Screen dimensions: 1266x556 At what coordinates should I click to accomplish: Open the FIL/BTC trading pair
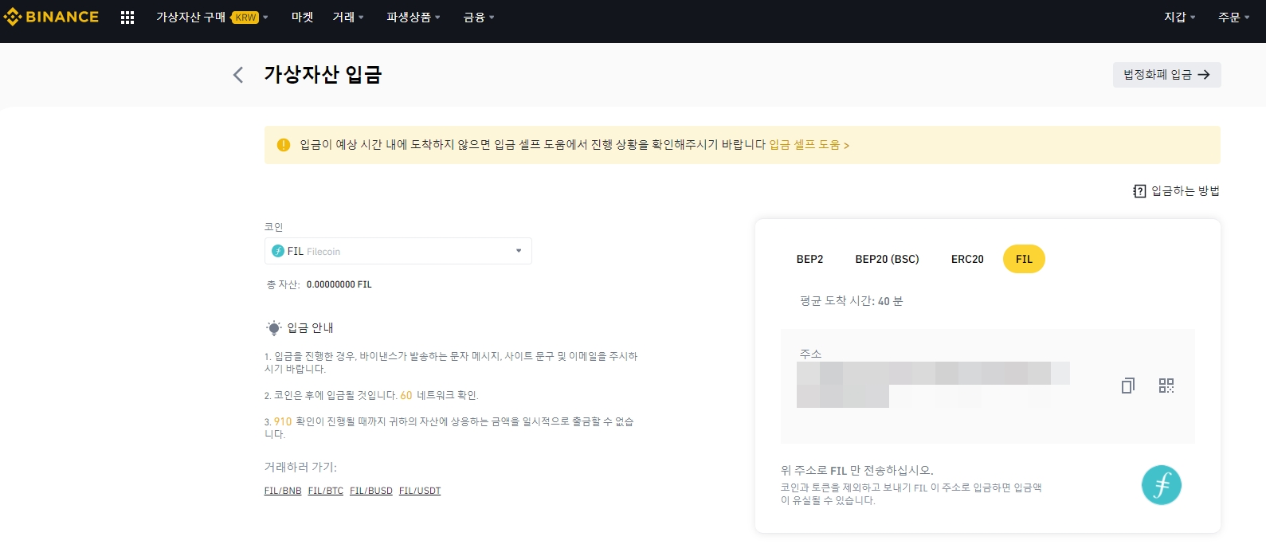pos(326,491)
